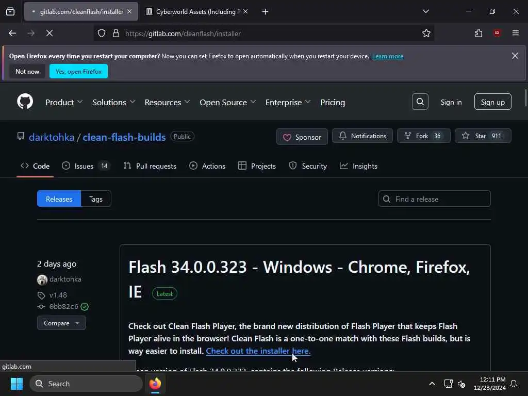The image size is (528, 396).
Task: Open the Pull requests tab
Action: pyautogui.click(x=150, y=166)
